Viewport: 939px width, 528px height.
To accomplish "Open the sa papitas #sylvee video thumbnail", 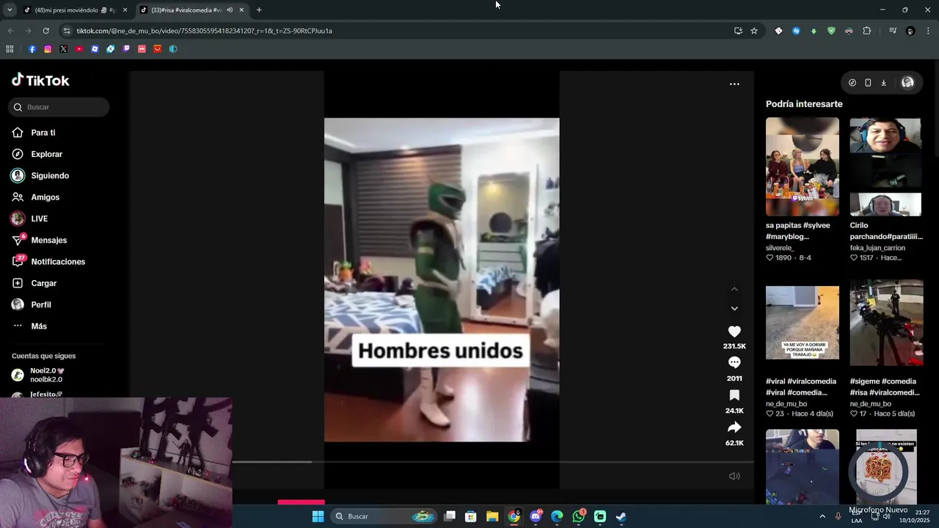I will 803,167.
